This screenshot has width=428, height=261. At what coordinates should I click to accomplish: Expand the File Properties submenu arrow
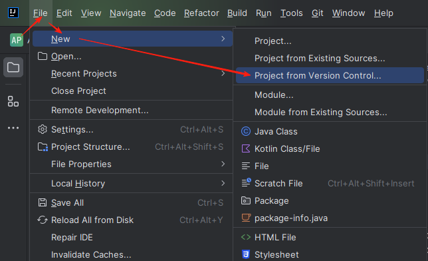pos(223,164)
